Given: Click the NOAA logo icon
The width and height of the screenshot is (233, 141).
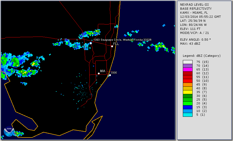Looking at the screenshot, I should click(9, 131).
